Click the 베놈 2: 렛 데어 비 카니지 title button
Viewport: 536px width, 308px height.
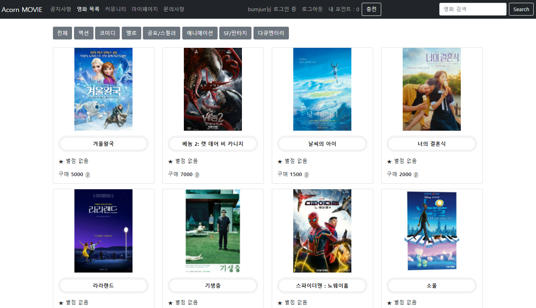point(213,144)
